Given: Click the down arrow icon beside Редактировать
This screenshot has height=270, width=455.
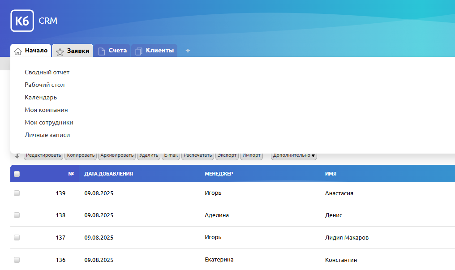Looking at the screenshot, I should 17,155.
